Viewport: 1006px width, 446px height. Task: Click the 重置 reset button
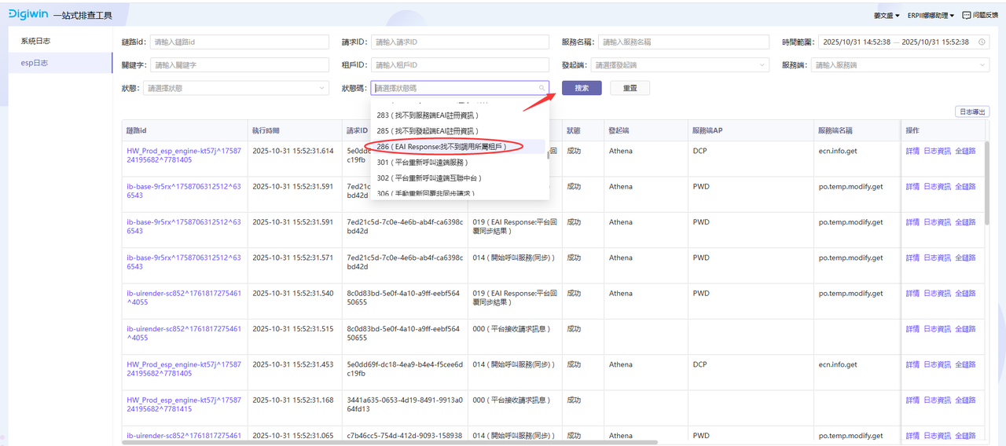pos(630,88)
